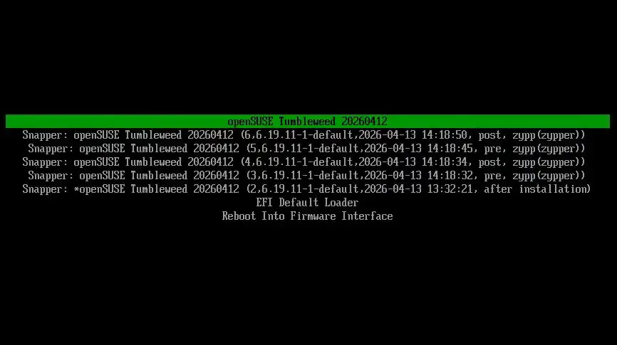Choose Snapper snapshot 6 post zypp entry

[304, 135]
